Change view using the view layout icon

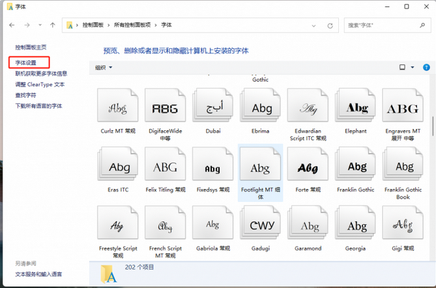click(402, 67)
